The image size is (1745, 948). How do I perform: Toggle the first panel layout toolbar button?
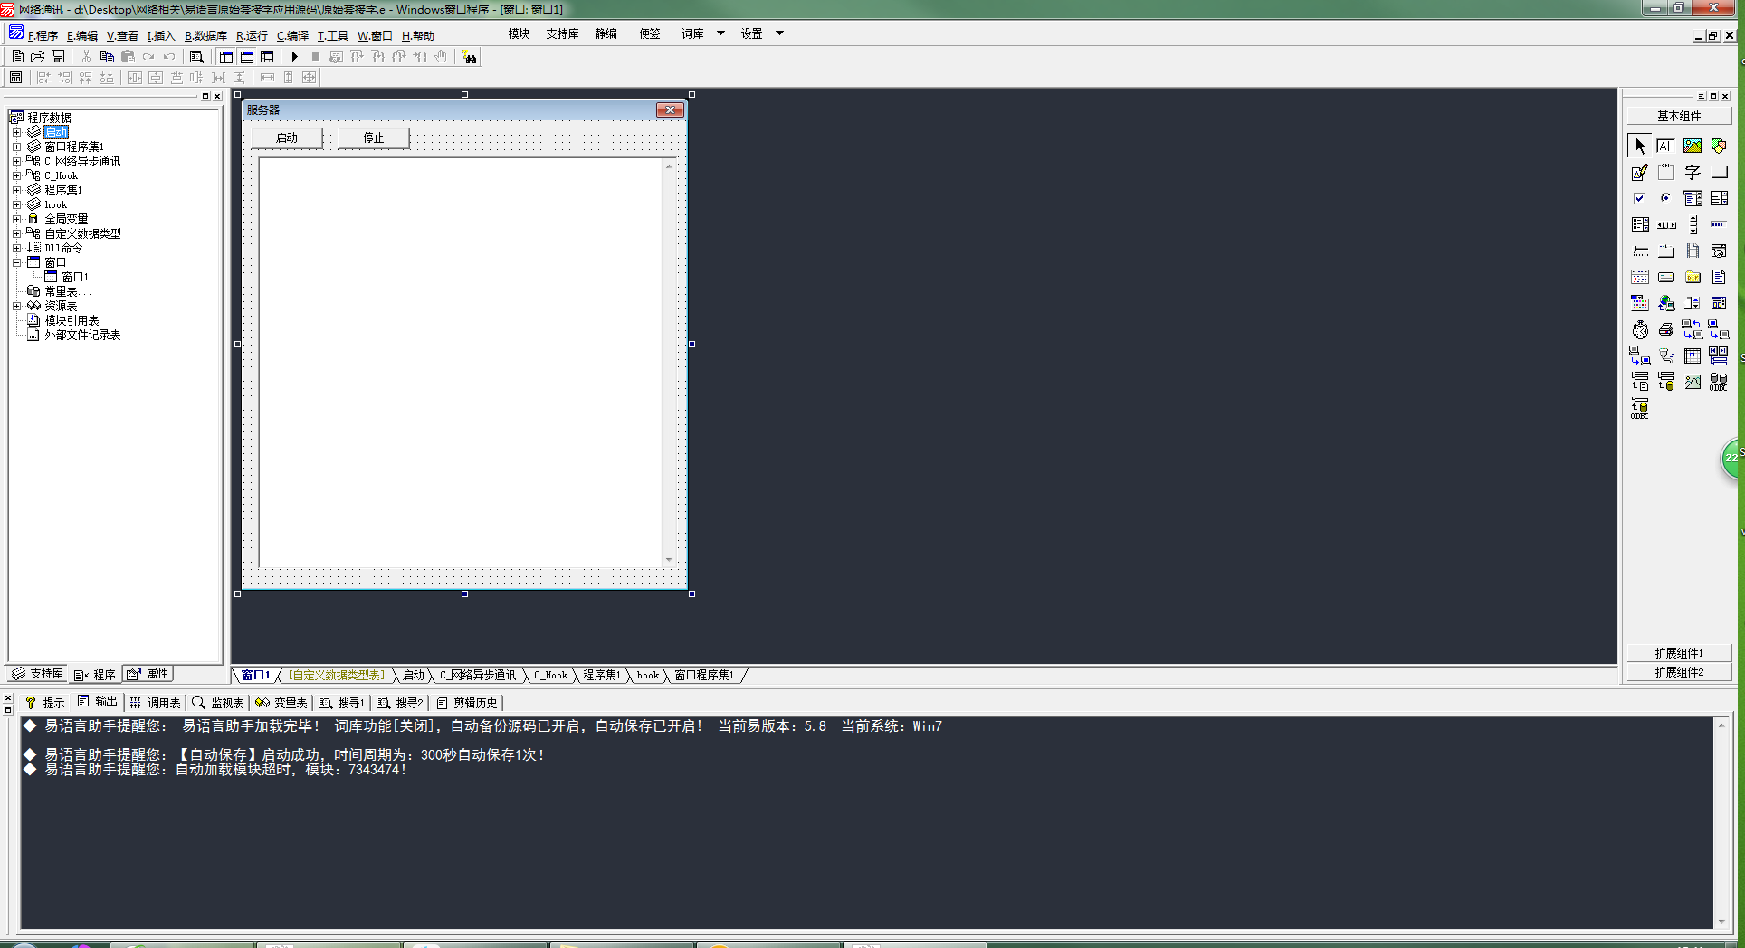coord(226,57)
